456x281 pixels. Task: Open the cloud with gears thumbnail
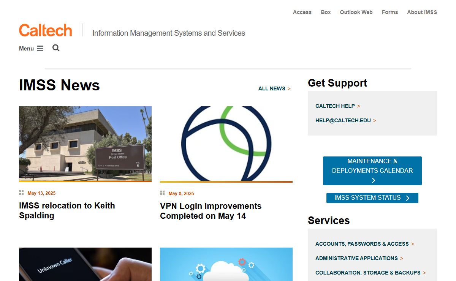[226, 264]
